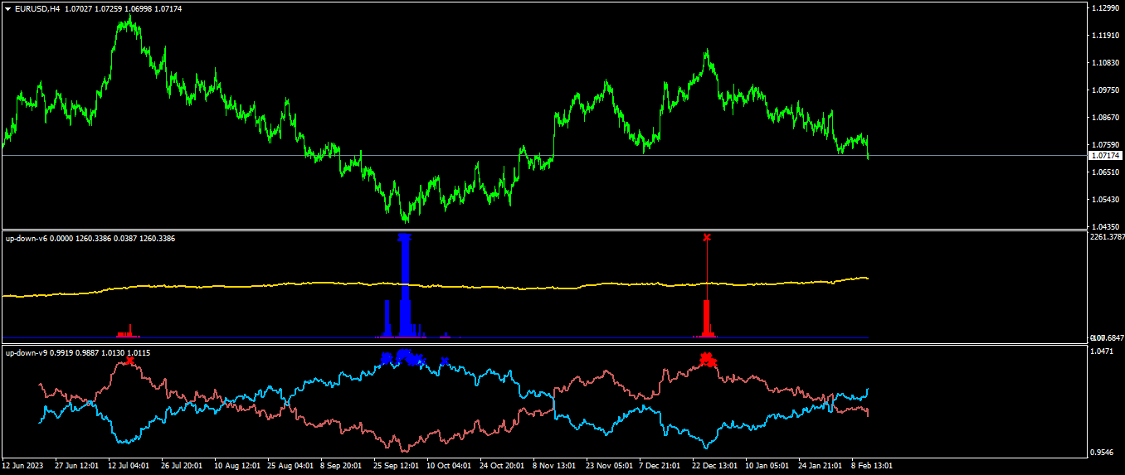Click the isolated blue x marker near 10 Oct in v9
Viewport: 1125px width, 475px height.
[445, 361]
